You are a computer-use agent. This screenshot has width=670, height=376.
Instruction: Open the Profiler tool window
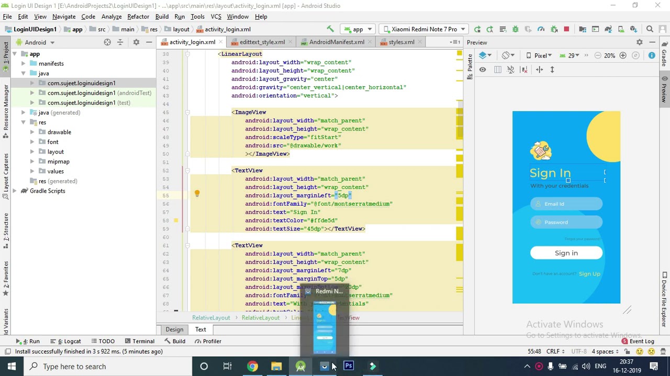[x=208, y=342]
